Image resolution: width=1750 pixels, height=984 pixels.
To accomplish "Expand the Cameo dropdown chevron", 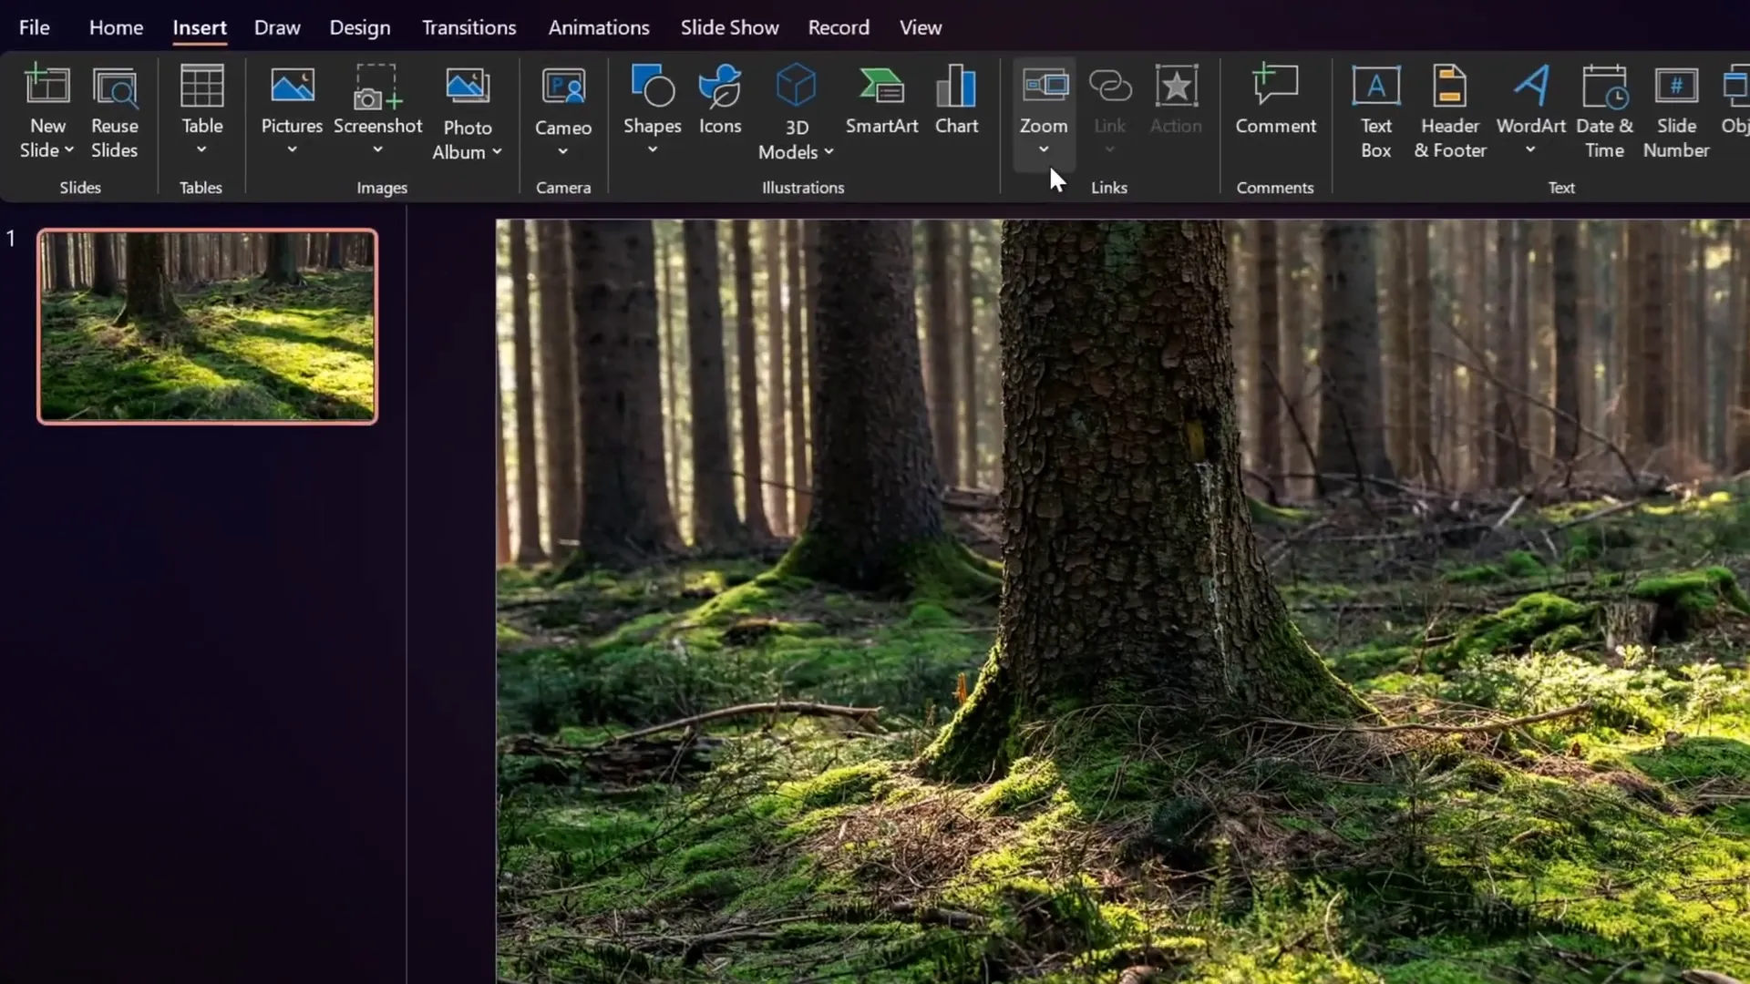I will tap(563, 152).
